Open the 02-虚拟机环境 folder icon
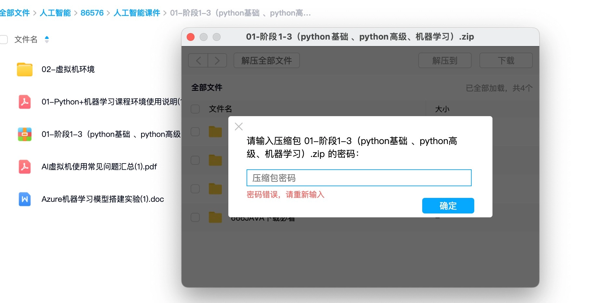Screen dimensions: 592x303 click(x=24, y=69)
